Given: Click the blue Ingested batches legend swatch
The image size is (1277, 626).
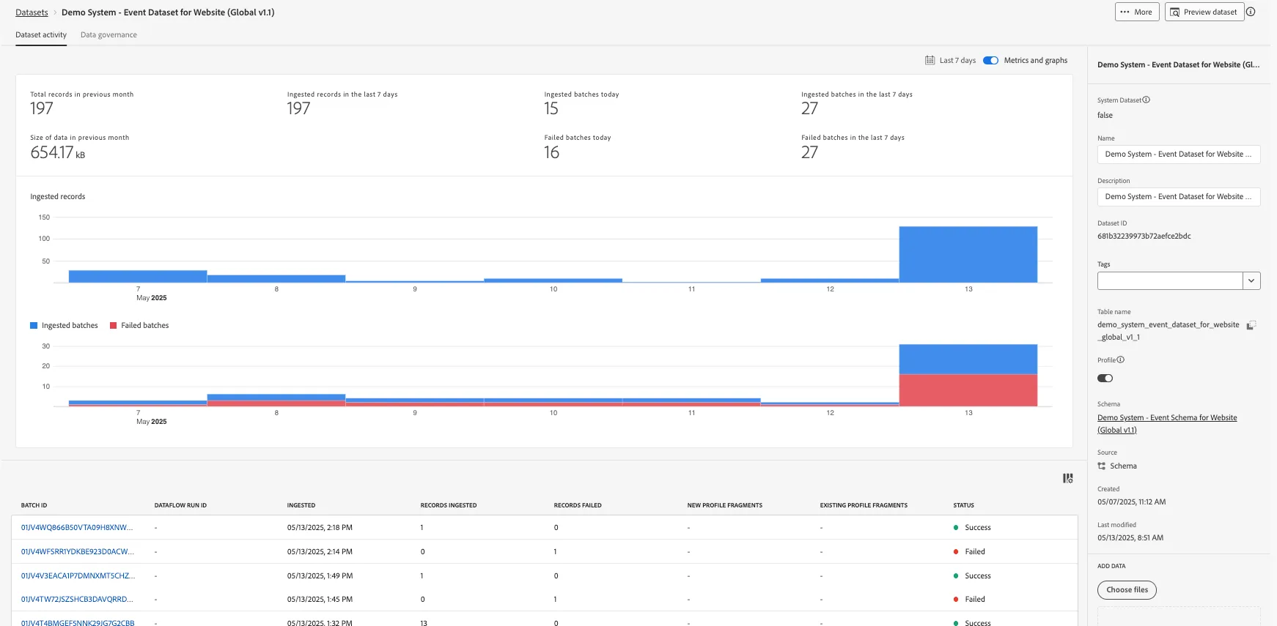Looking at the screenshot, I should 34,325.
